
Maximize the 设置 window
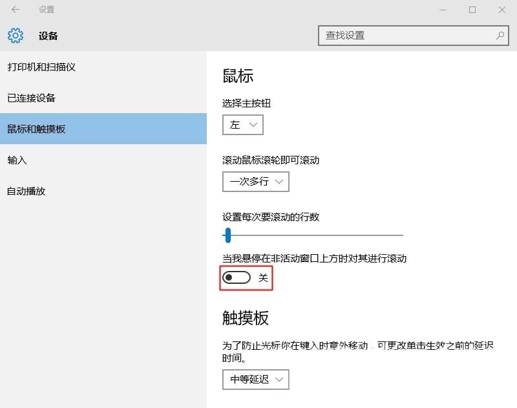pyautogui.click(x=472, y=10)
